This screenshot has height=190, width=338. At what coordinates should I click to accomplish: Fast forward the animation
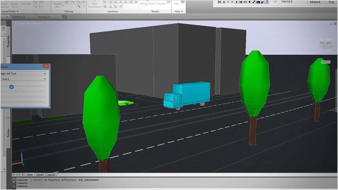(x=241, y=2)
